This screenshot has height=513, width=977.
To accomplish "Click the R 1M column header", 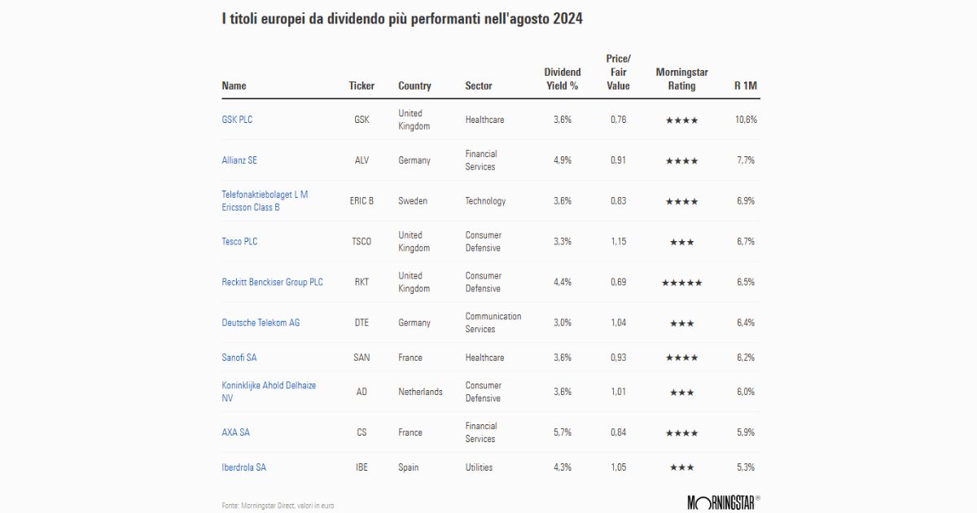I will tap(745, 85).
